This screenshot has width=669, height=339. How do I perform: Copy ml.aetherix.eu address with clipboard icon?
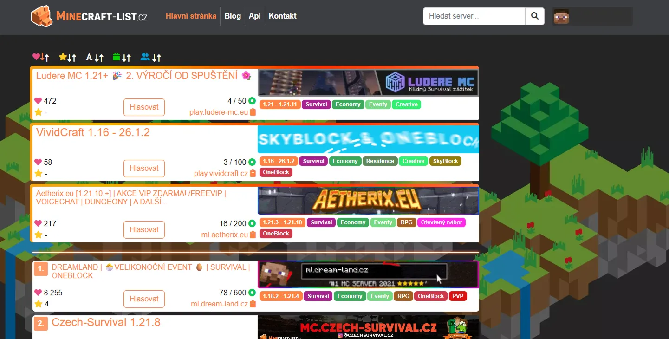coord(253,235)
